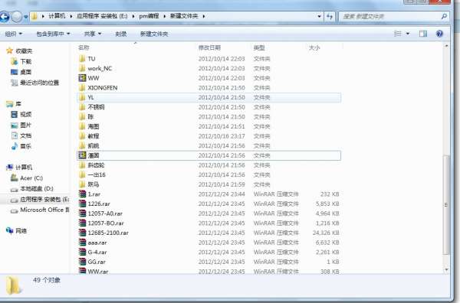Toggle the preview pane icon

pyautogui.click(x=423, y=34)
